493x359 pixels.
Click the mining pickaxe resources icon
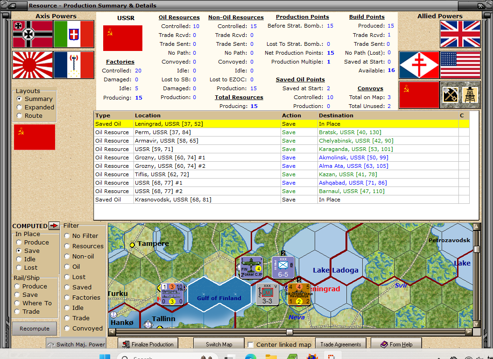[x=450, y=95]
